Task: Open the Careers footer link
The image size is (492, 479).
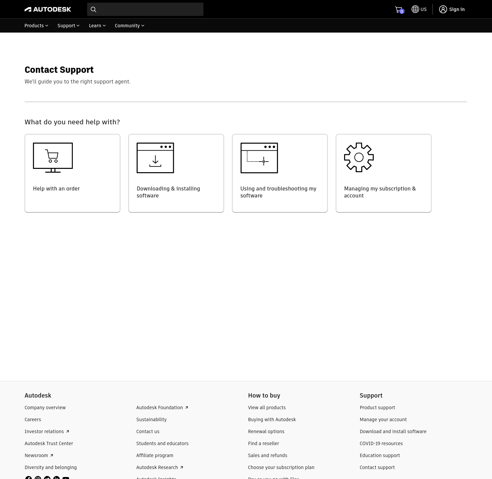Action: [33, 419]
